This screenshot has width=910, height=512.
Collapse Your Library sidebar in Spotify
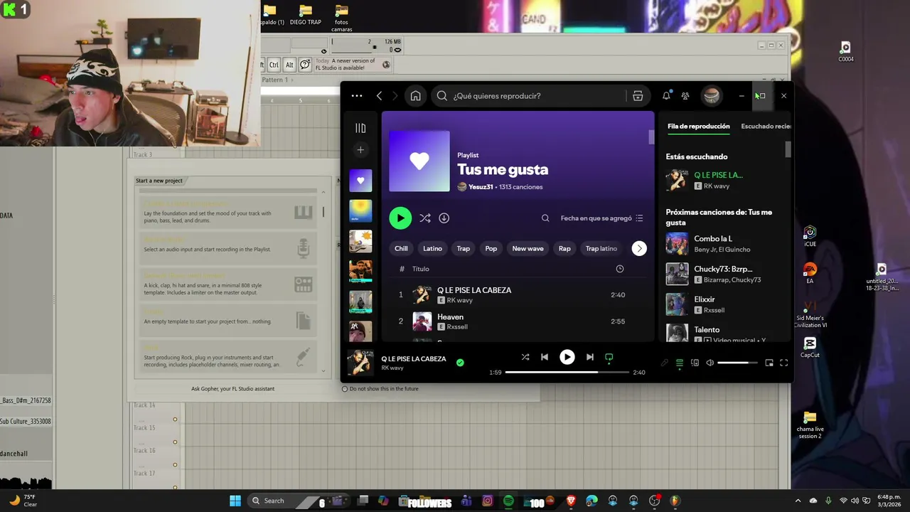point(360,128)
